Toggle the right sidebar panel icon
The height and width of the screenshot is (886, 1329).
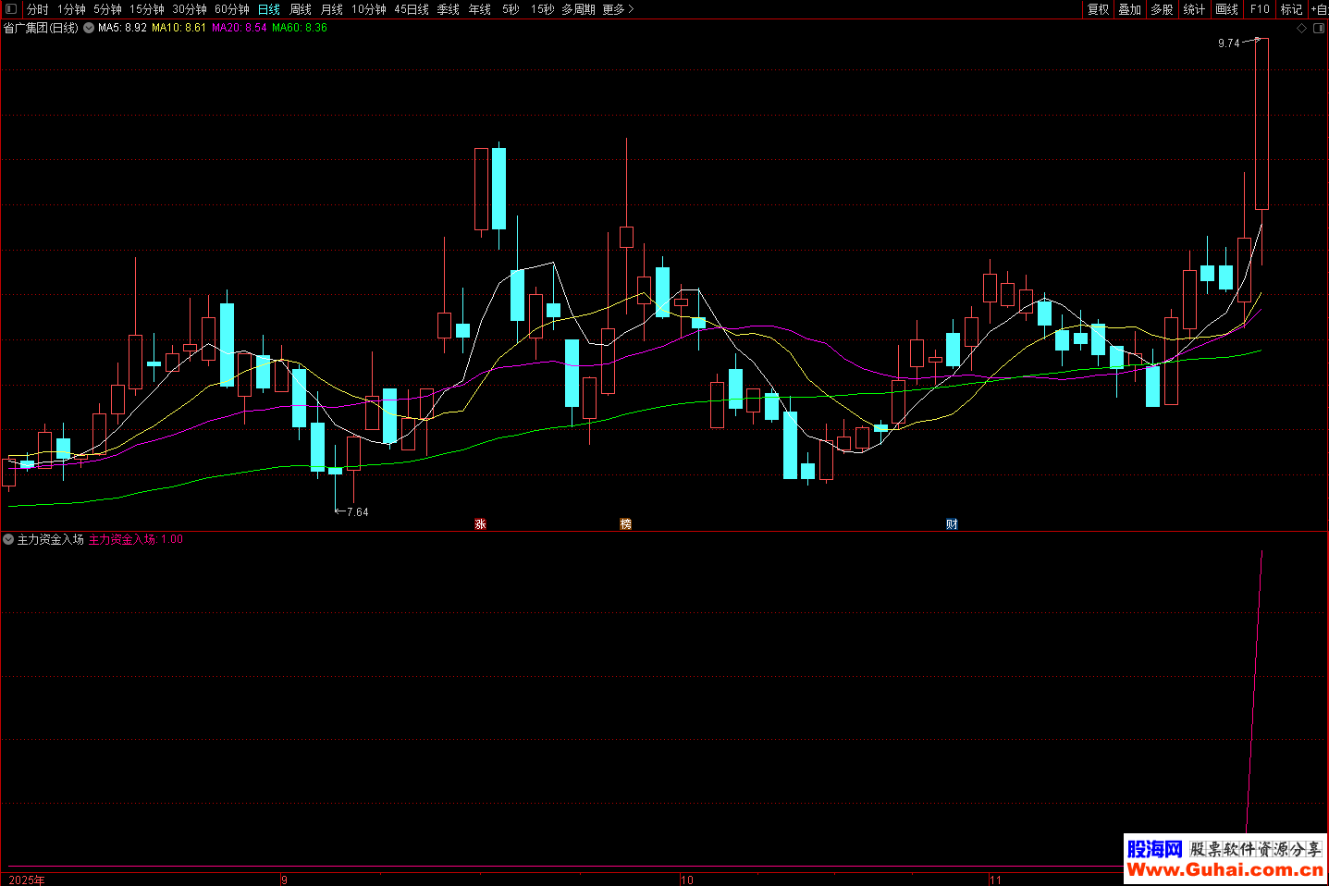click(1319, 29)
